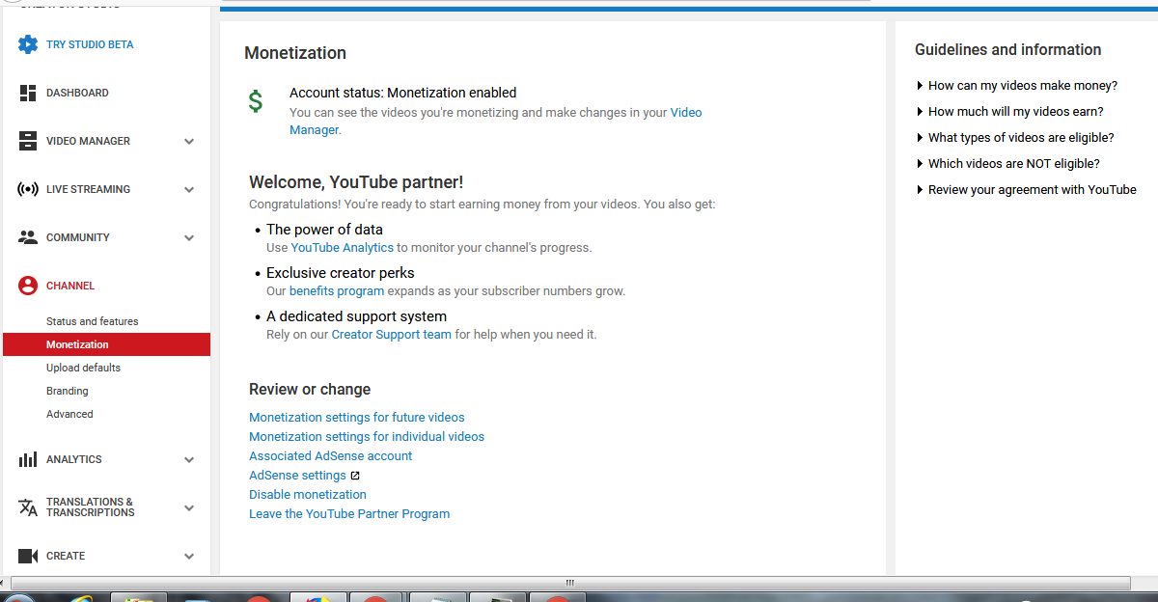Image resolution: width=1158 pixels, height=602 pixels.
Task: Open the Creator Support team link
Action: [x=392, y=335]
